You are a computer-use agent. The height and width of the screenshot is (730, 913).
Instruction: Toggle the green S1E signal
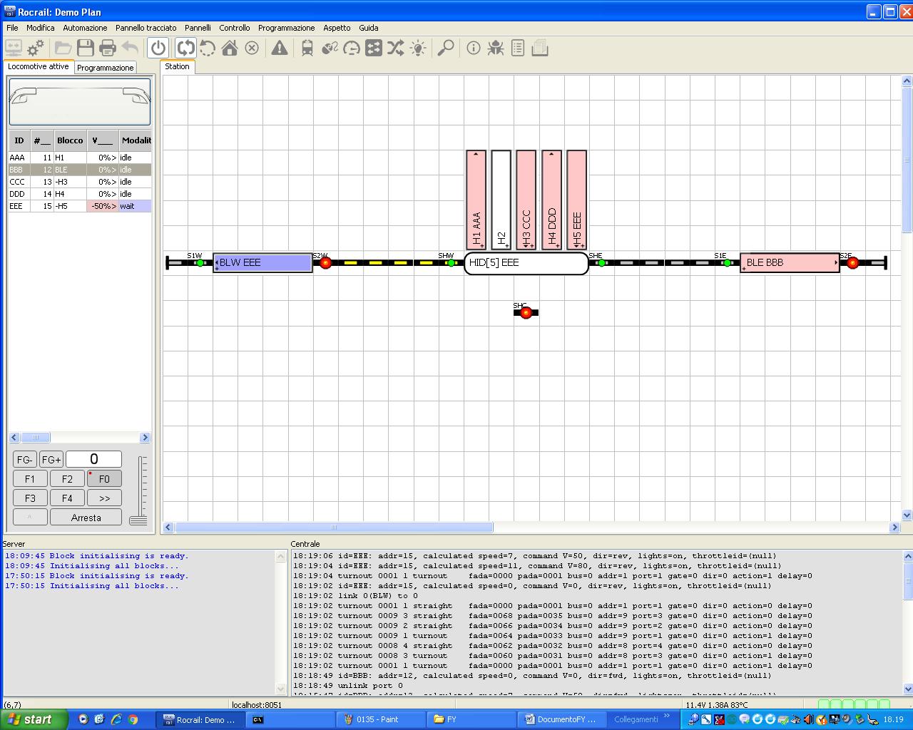(x=727, y=263)
